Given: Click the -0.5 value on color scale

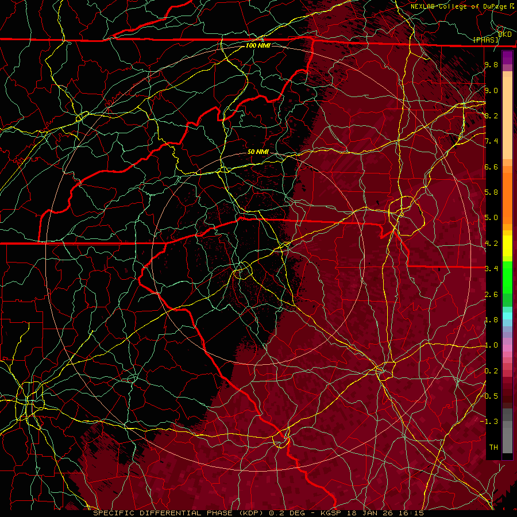Looking at the screenshot, I should click(489, 396).
